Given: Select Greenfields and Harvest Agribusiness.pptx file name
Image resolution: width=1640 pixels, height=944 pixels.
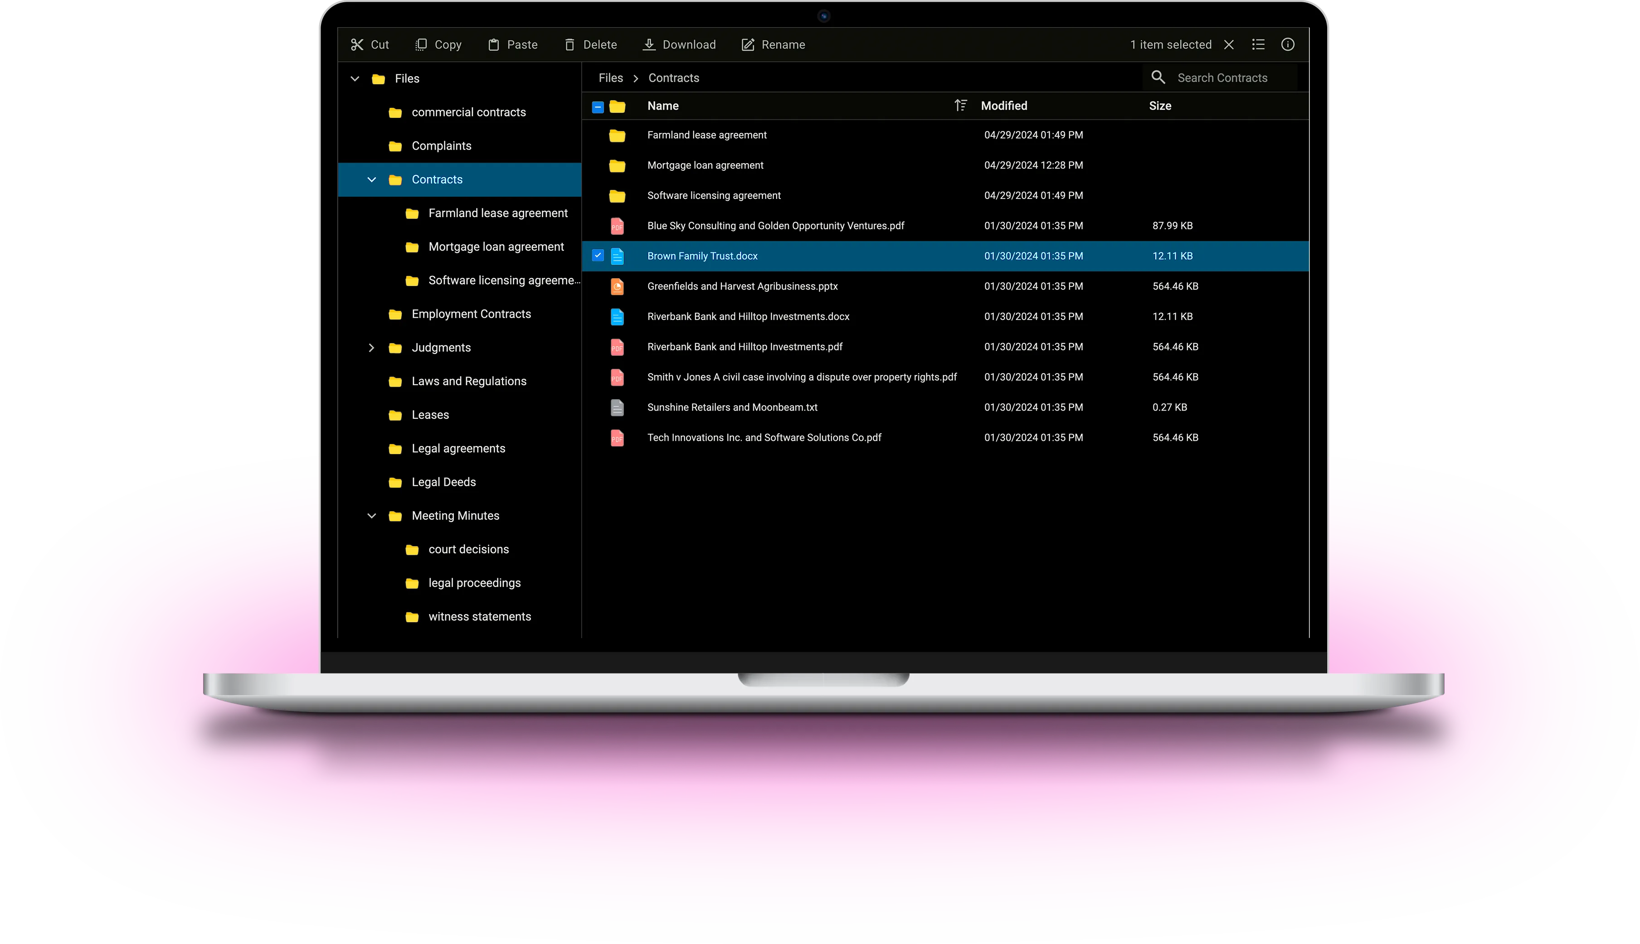Looking at the screenshot, I should [x=742, y=286].
